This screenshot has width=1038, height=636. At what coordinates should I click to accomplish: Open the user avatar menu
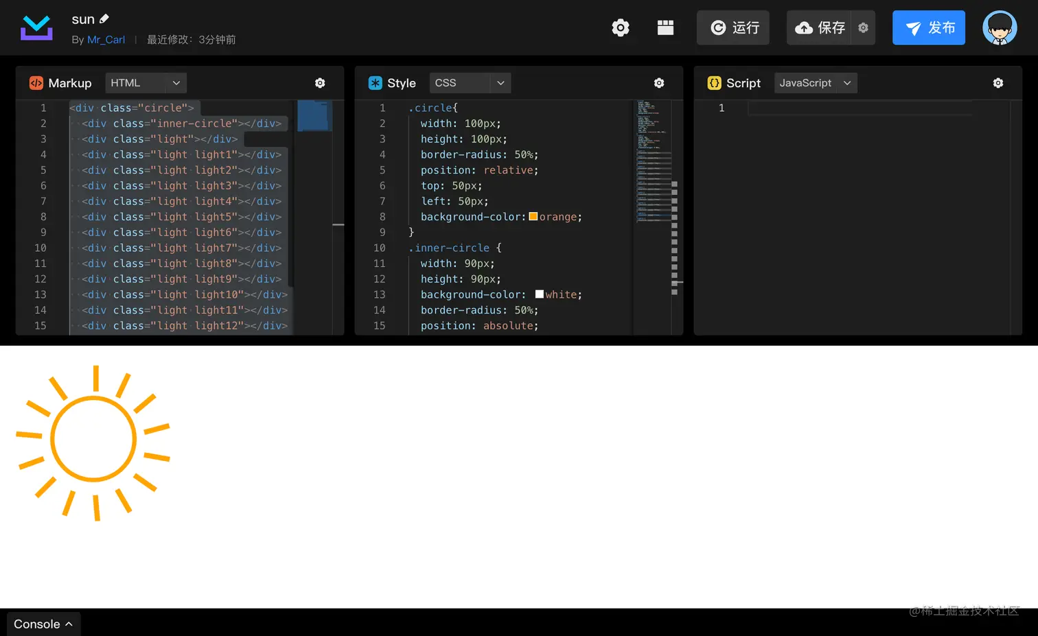click(x=1000, y=27)
